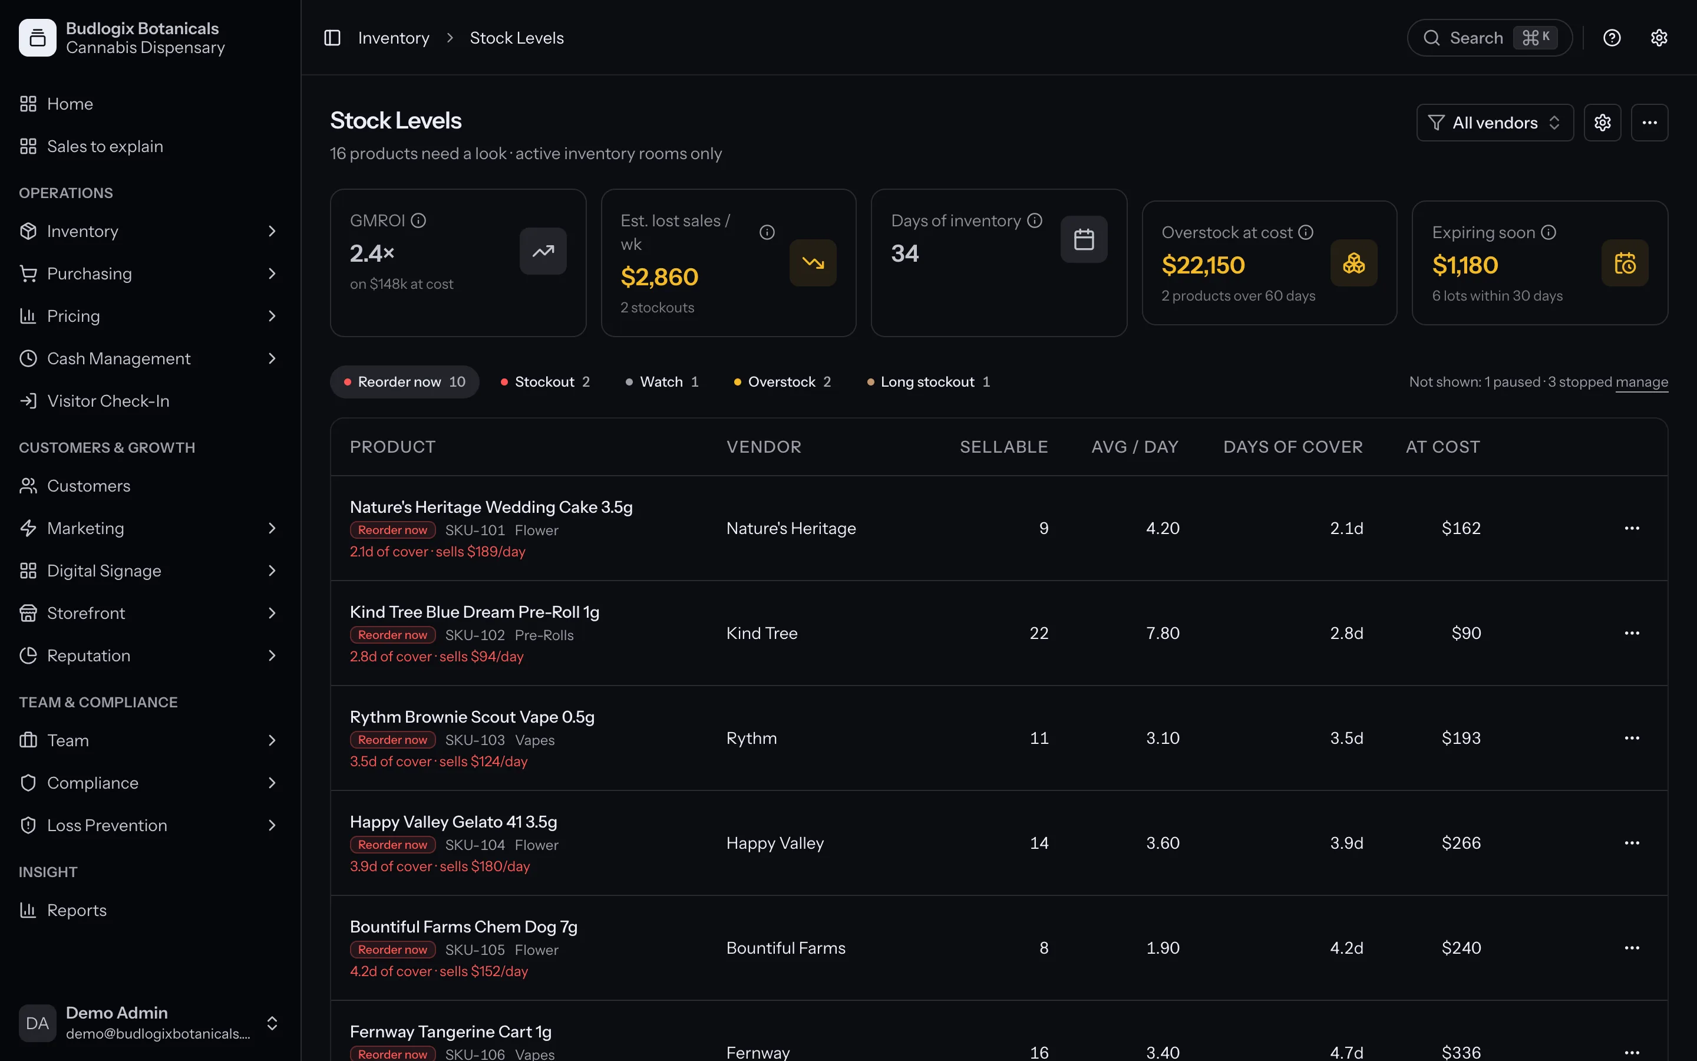
Task: Open Sales to explain in the sidebar
Action: [x=150, y=146]
